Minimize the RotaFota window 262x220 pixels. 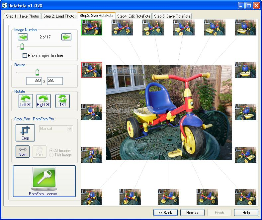(x=241, y=6)
